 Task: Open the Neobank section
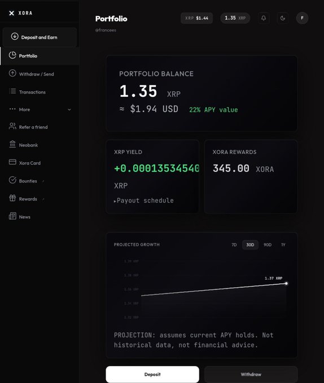pos(40,145)
